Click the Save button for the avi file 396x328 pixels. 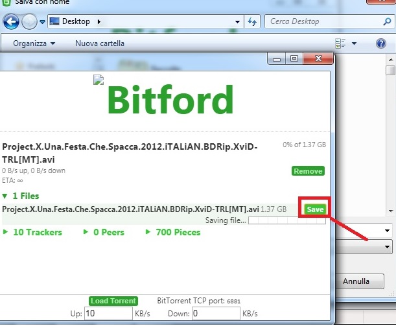(x=315, y=209)
